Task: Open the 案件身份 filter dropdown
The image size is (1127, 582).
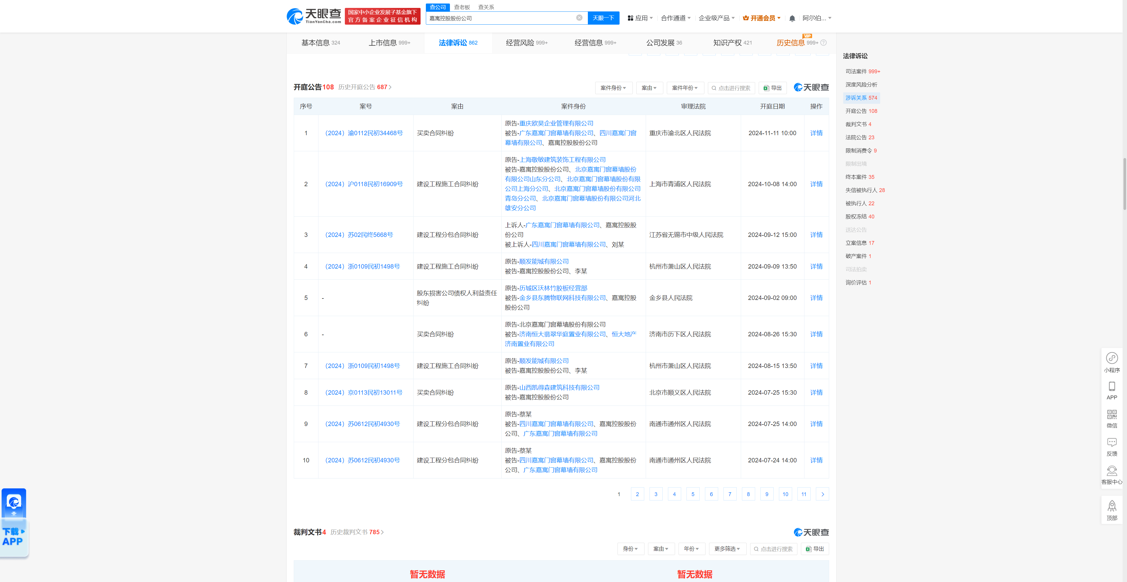Action: [x=613, y=88]
